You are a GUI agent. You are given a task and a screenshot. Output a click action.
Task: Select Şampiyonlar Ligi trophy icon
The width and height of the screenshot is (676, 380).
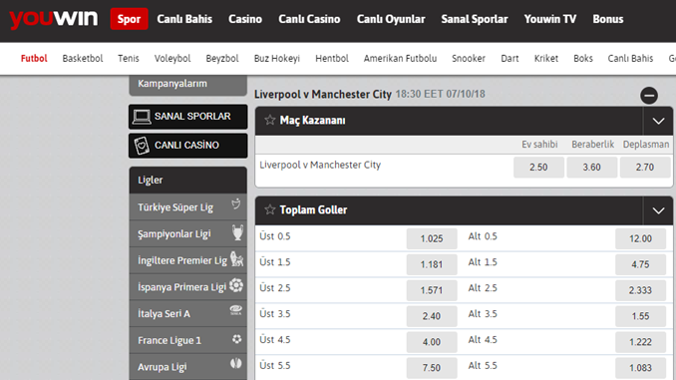[x=237, y=232]
